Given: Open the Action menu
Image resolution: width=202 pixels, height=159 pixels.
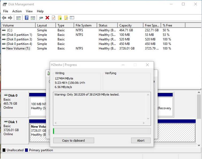Looking at the screenshot, I should coord(17,11).
